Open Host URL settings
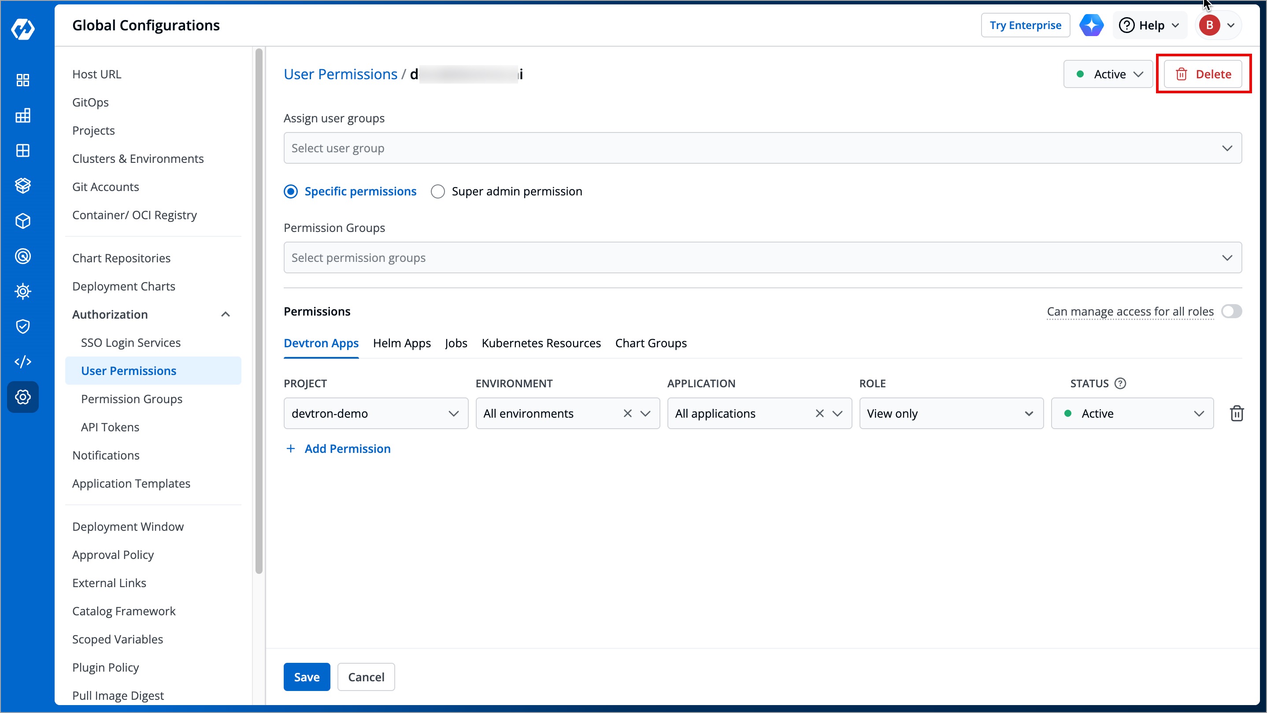Screen dimensions: 1267x713 pyautogui.click(x=96, y=74)
